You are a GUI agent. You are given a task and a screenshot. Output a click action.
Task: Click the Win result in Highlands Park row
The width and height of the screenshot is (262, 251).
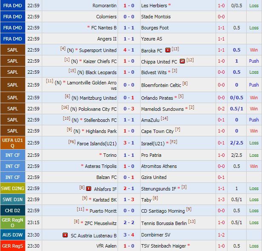[x=254, y=131]
